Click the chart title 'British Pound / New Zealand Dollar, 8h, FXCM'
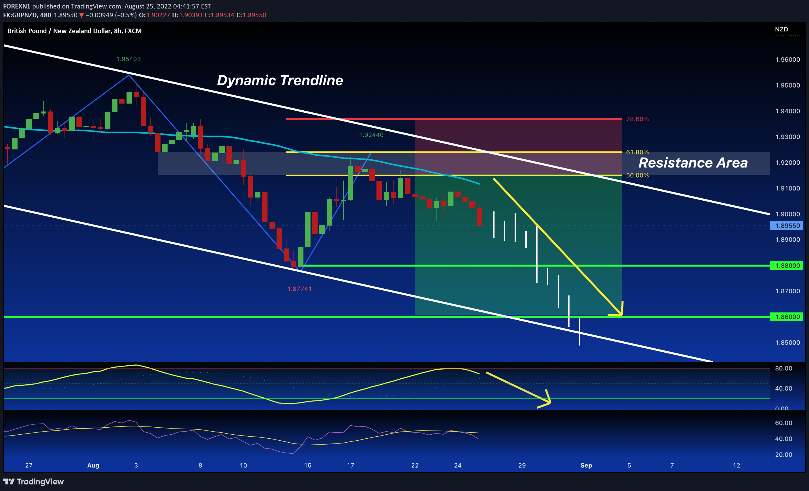This screenshot has height=491, width=809. coord(74,31)
